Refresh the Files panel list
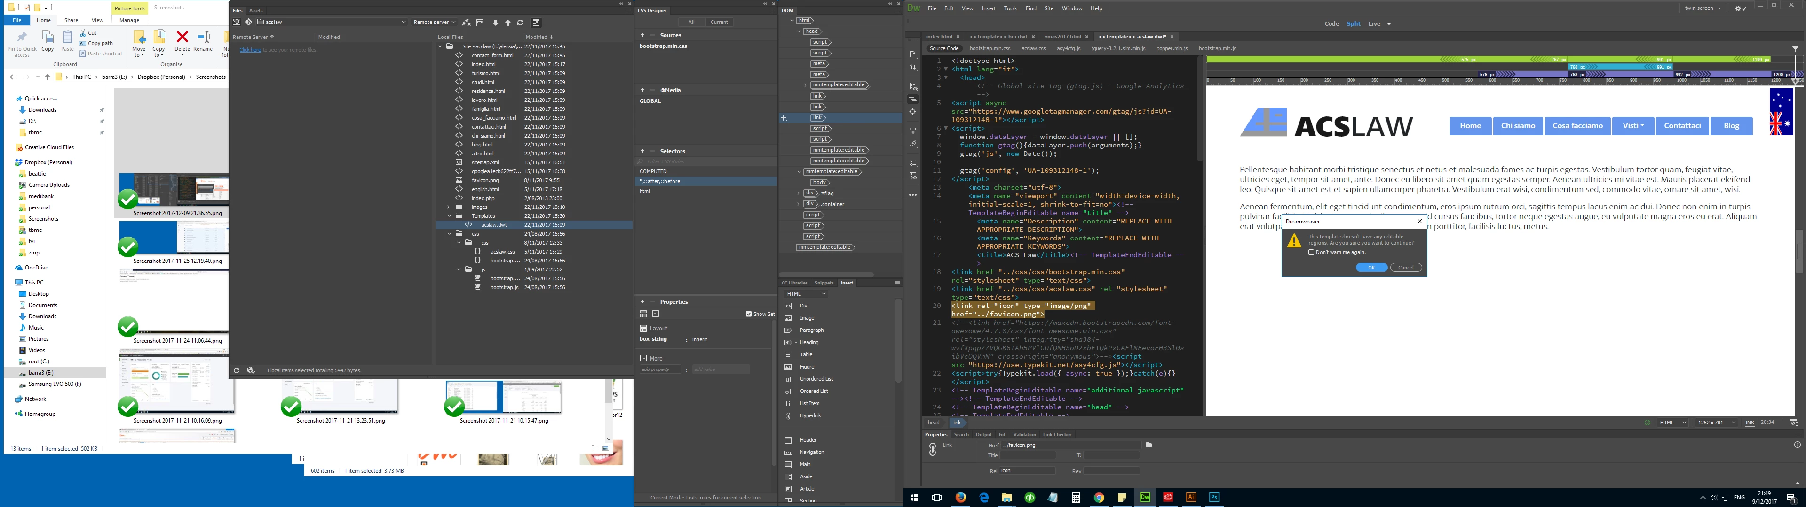The image size is (1806, 507). coord(520,23)
